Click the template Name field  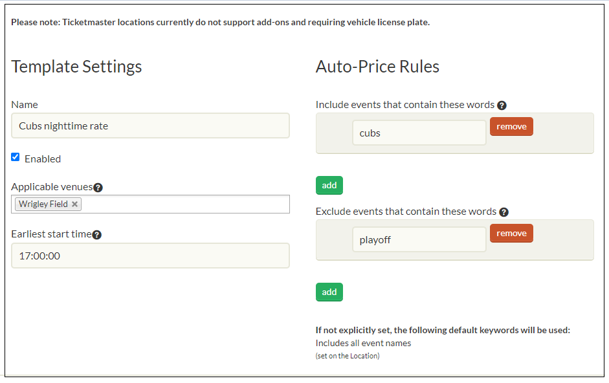point(150,126)
